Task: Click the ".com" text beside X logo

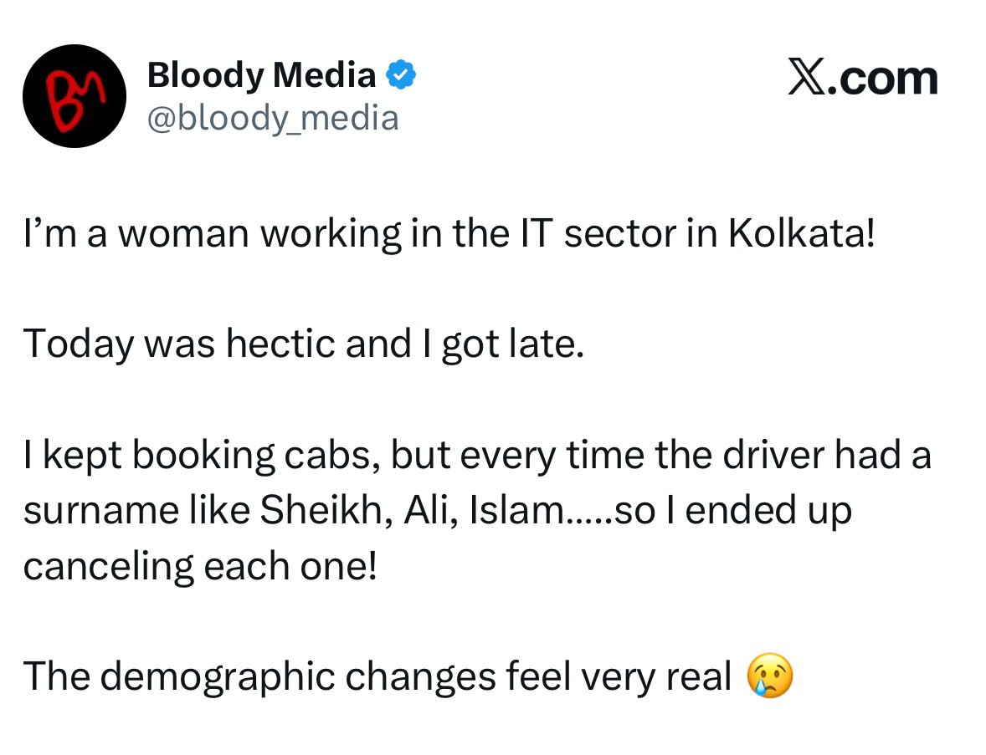Action: [882, 79]
